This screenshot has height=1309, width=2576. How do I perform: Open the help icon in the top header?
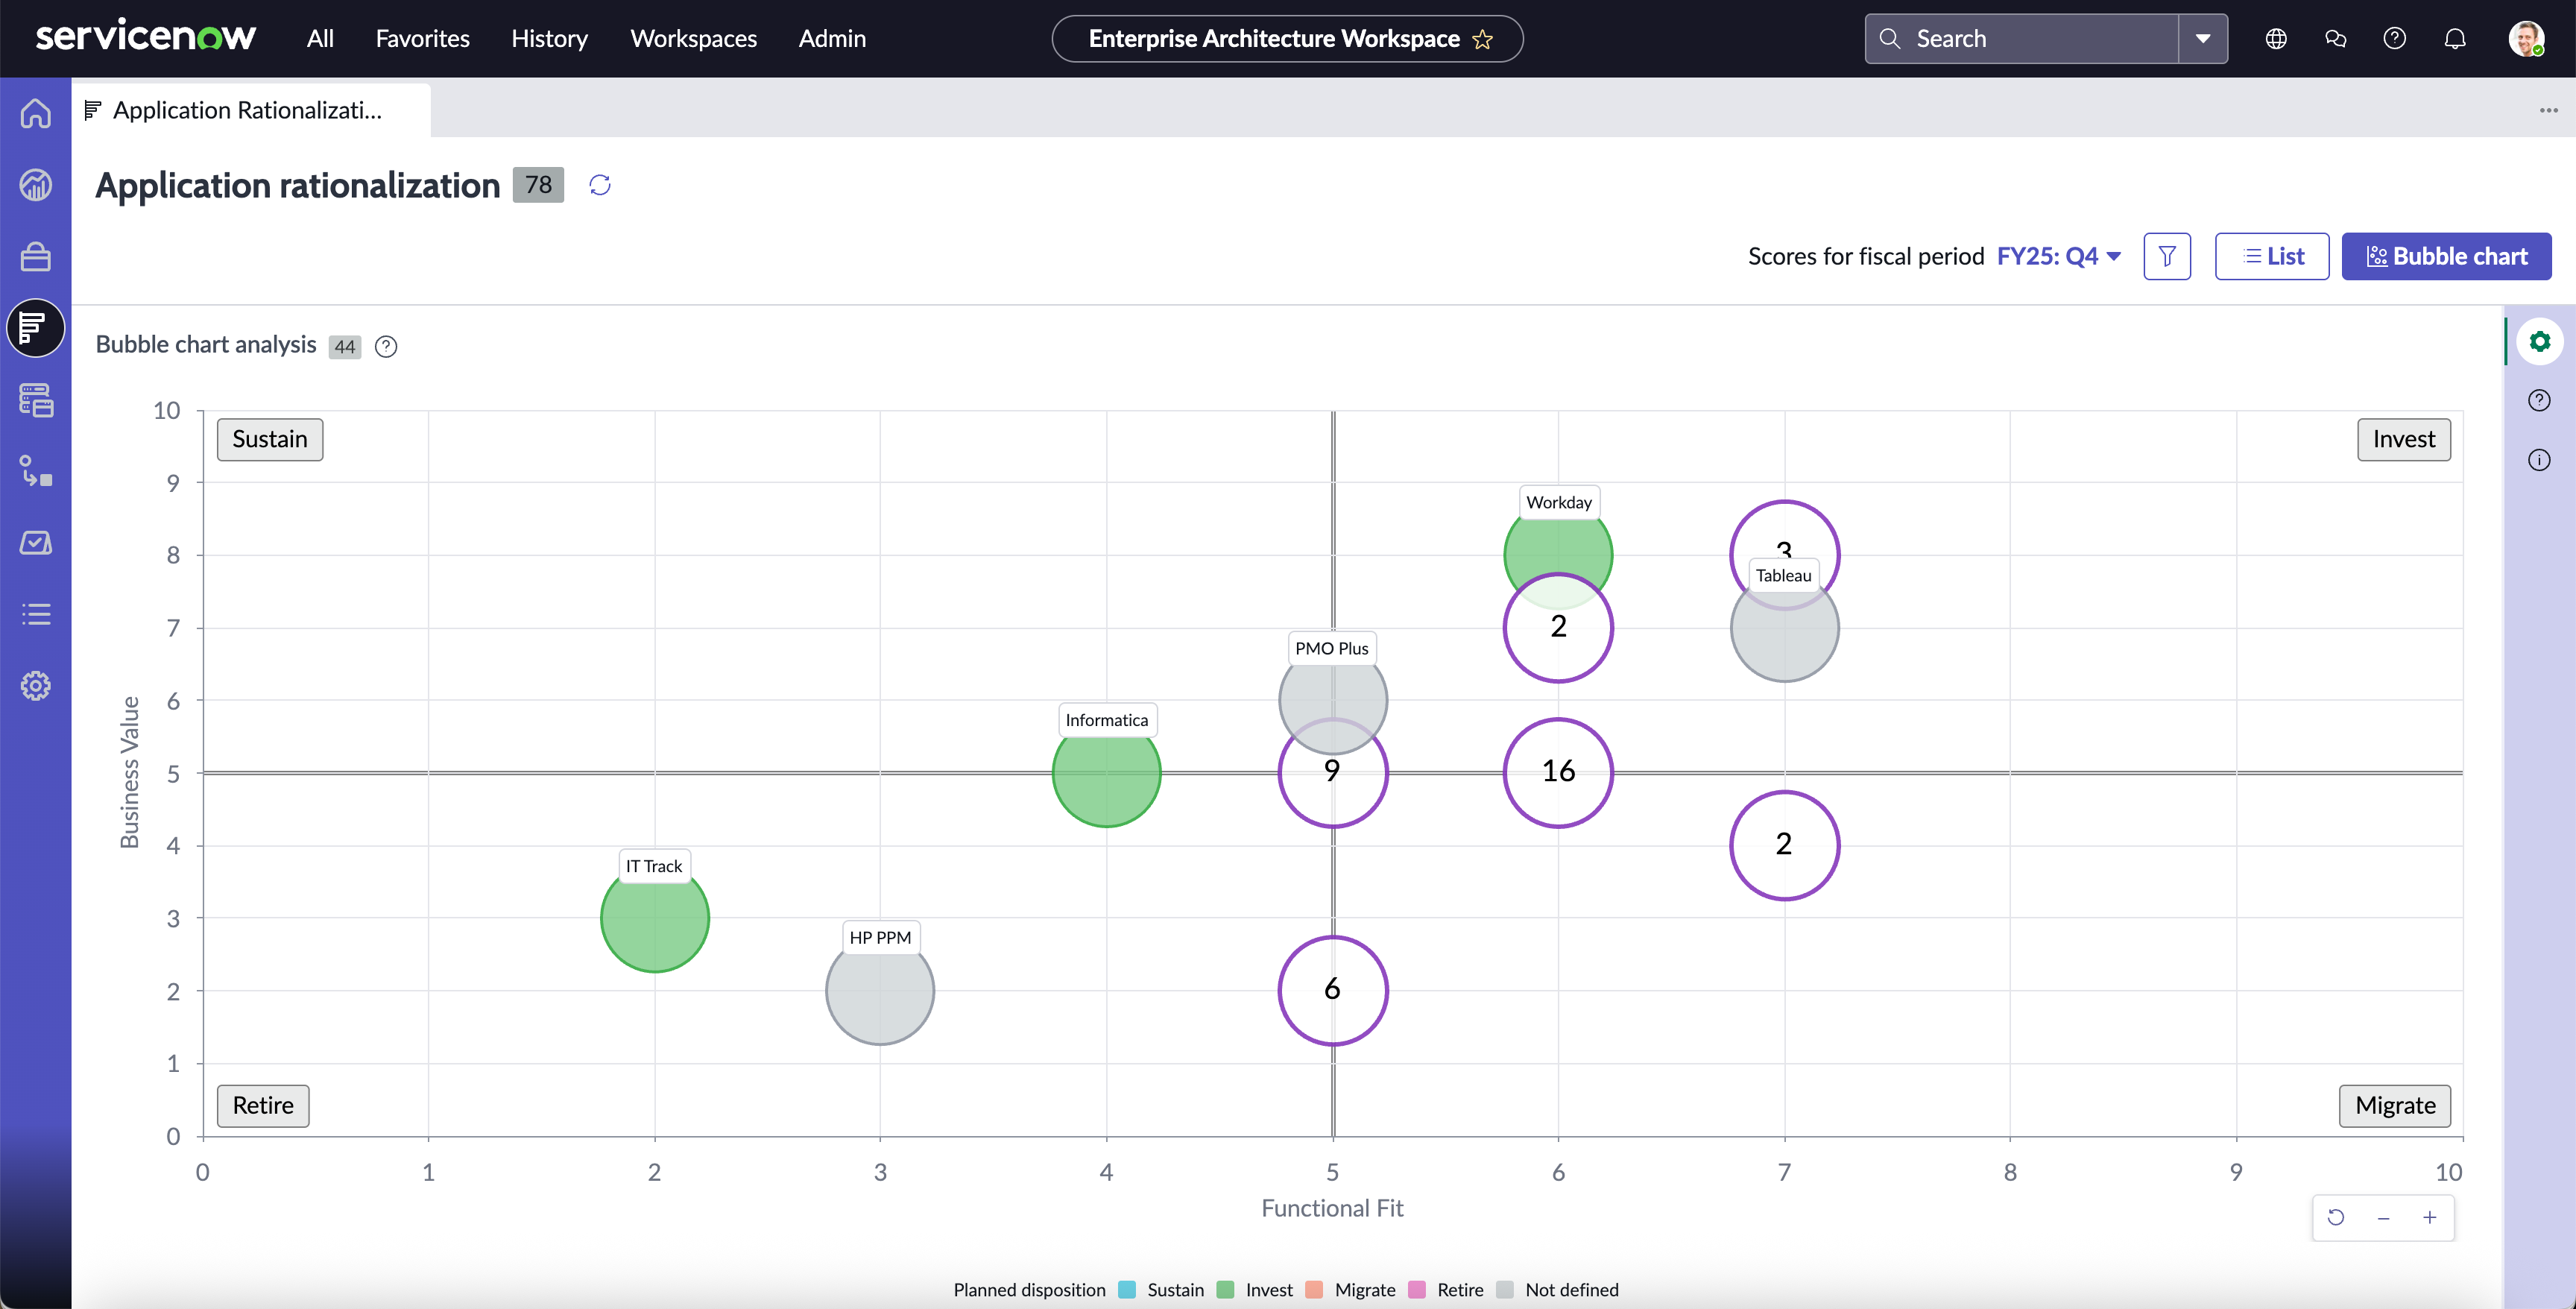(x=2395, y=39)
